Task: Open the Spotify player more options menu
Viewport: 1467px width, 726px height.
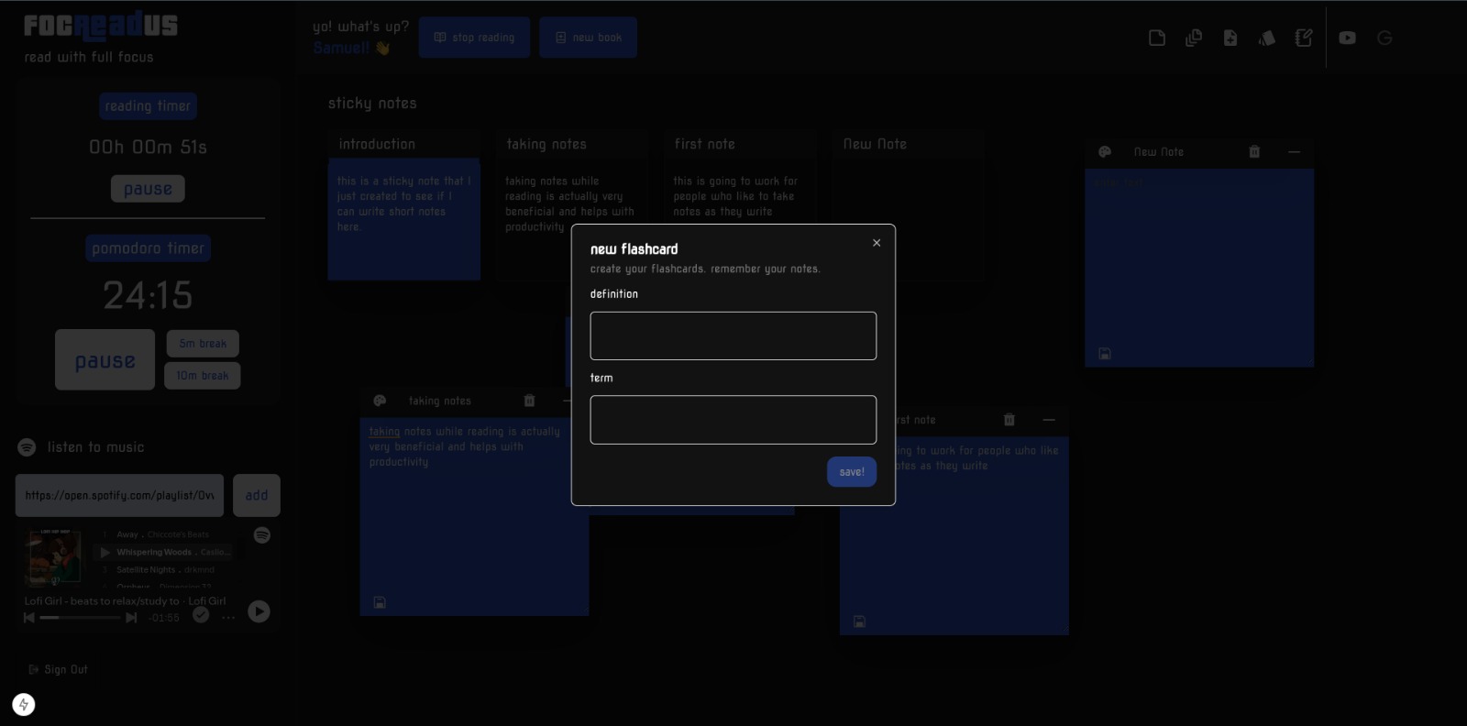Action: tap(228, 617)
